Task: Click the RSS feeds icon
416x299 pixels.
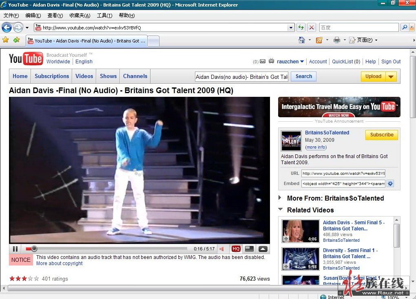Action: coord(319,40)
